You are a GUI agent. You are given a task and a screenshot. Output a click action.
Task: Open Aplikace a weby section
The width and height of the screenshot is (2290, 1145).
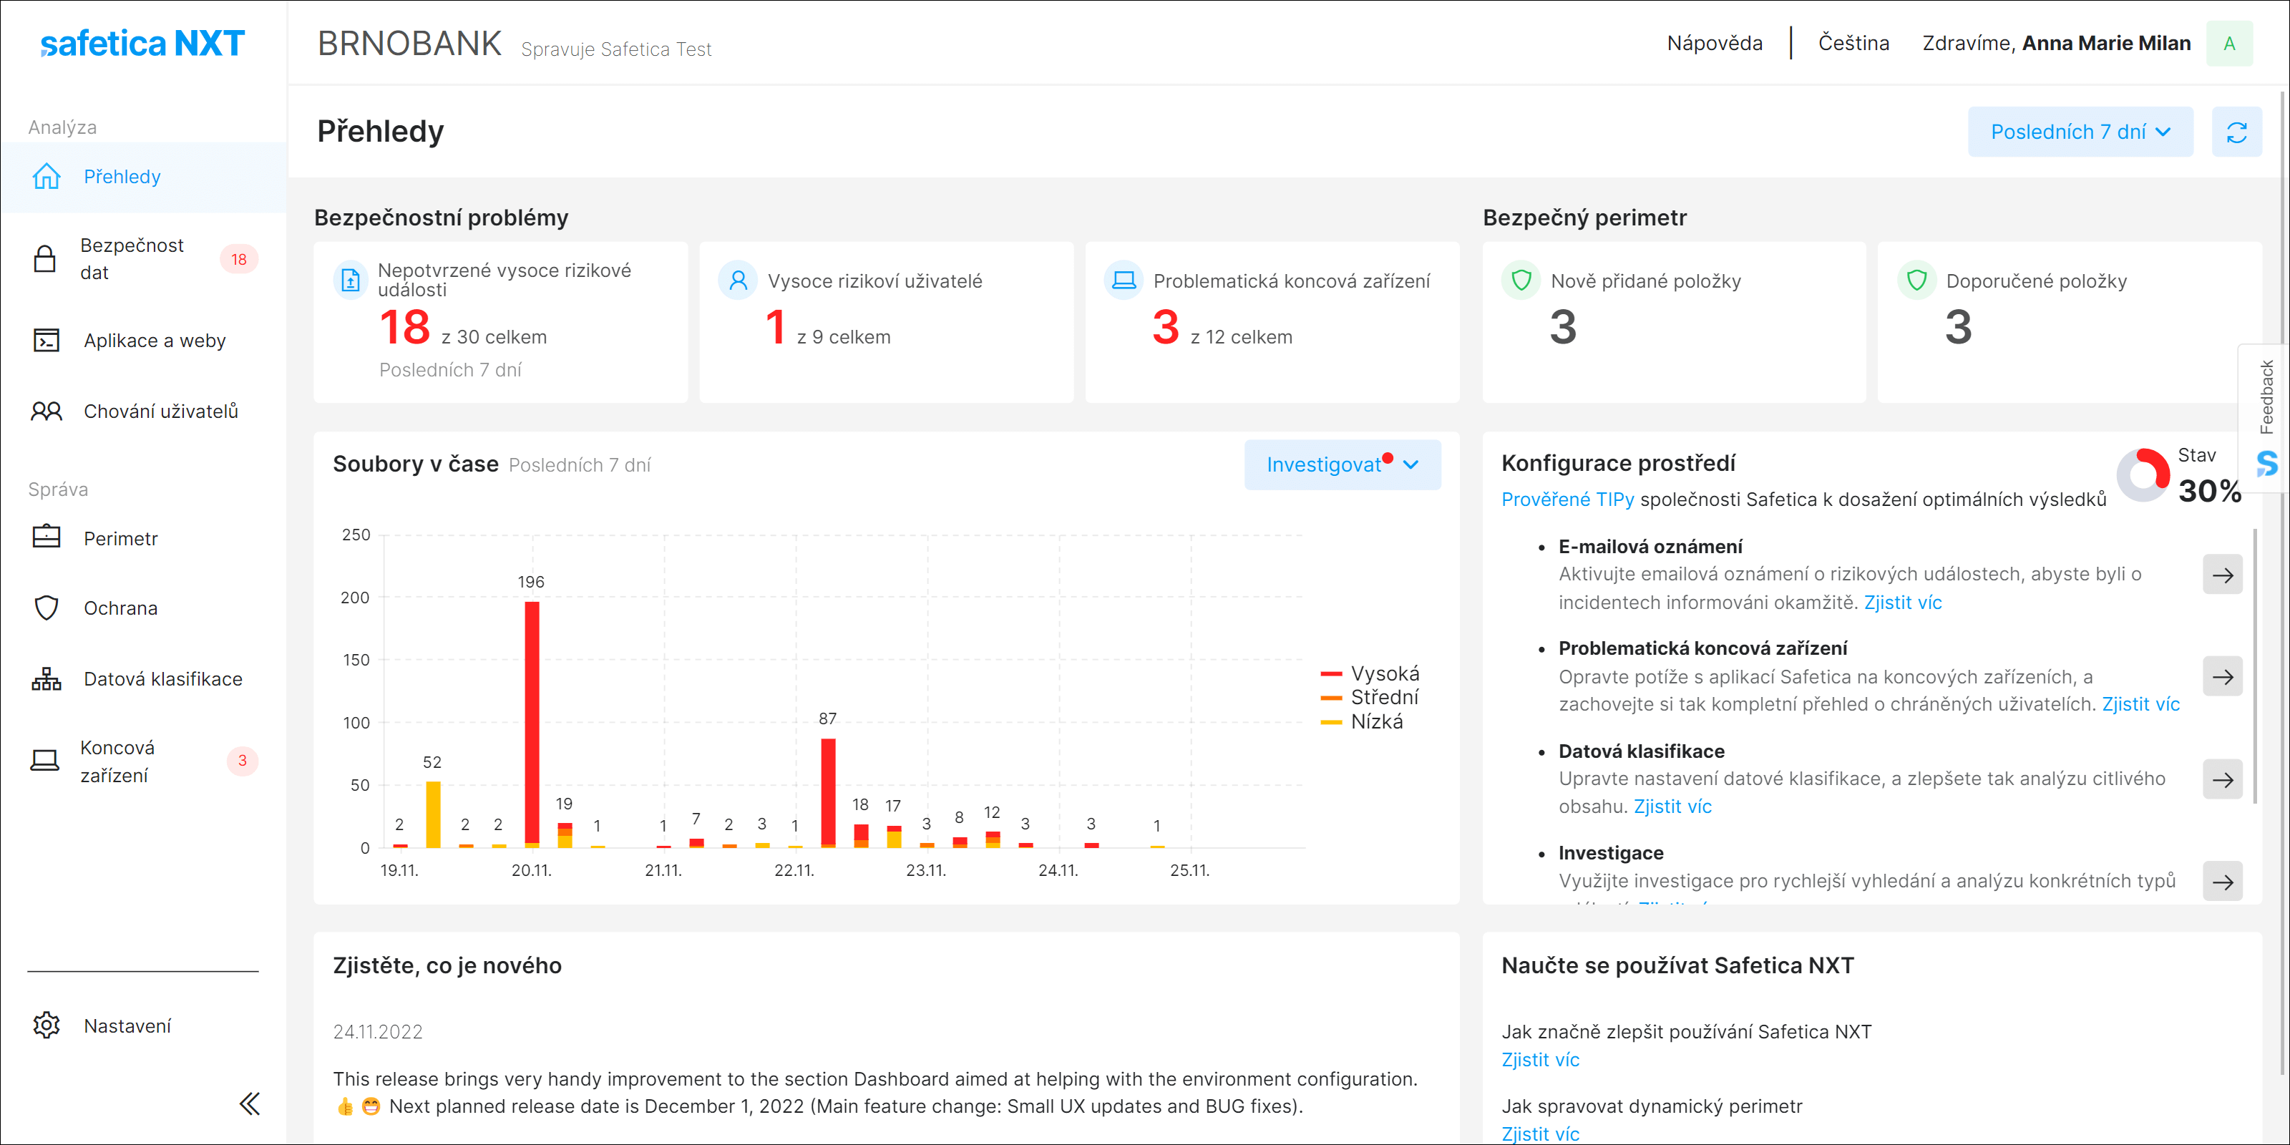(x=144, y=341)
